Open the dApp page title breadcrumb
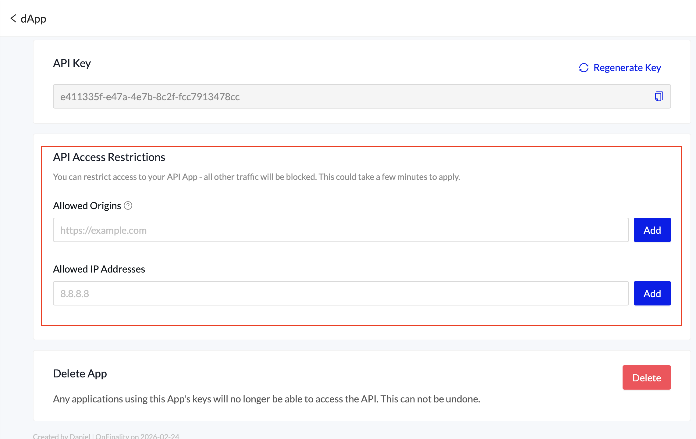The height and width of the screenshot is (439, 696). tap(33, 19)
